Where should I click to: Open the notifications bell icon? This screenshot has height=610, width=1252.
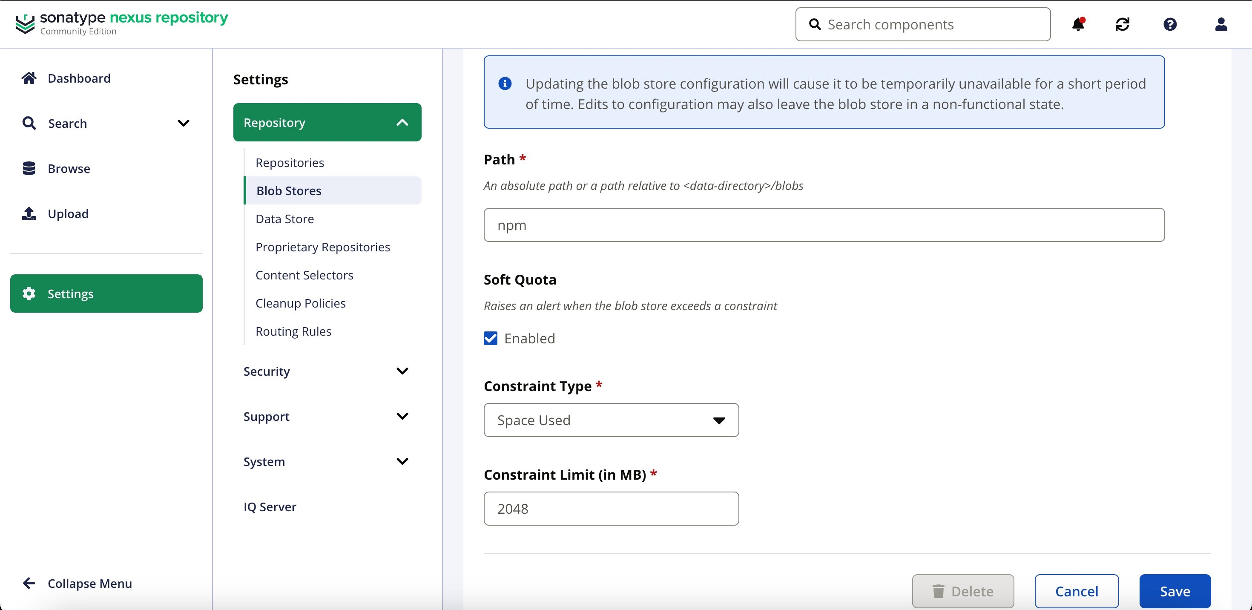coord(1078,24)
